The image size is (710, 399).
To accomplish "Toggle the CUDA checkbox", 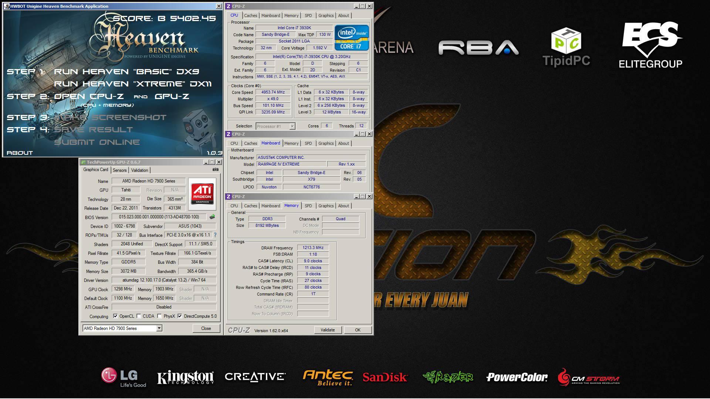I will click(139, 316).
